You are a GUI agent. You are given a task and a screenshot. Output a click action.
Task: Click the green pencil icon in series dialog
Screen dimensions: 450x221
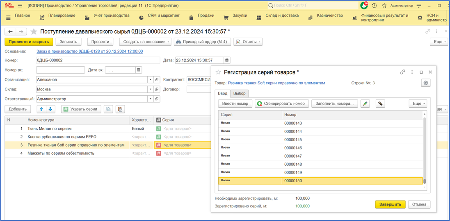pyautogui.click(x=365, y=104)
